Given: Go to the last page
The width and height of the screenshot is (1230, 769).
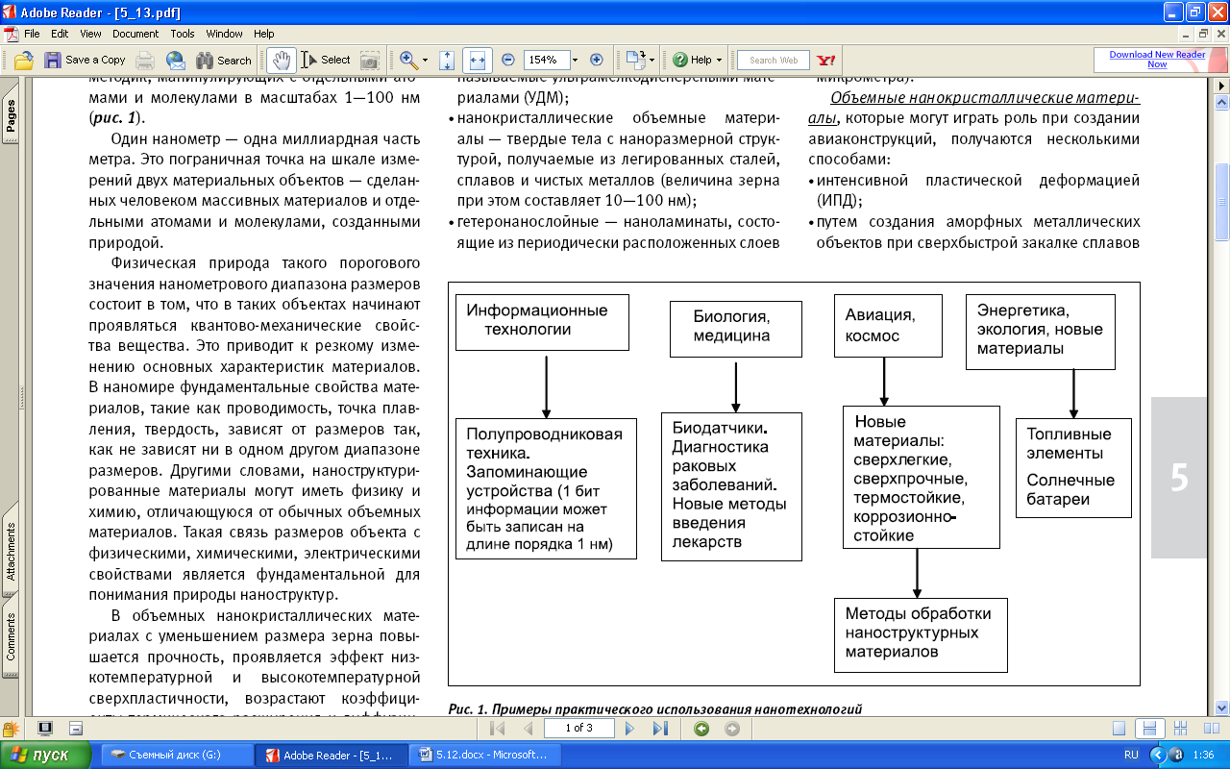Looking at the screenshot, I should pyautogui.click(x=660, y=728).
